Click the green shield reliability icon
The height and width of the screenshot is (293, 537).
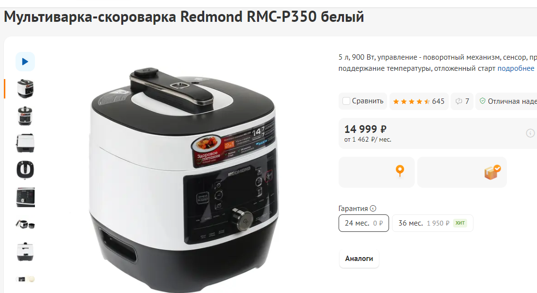point(482,101)
